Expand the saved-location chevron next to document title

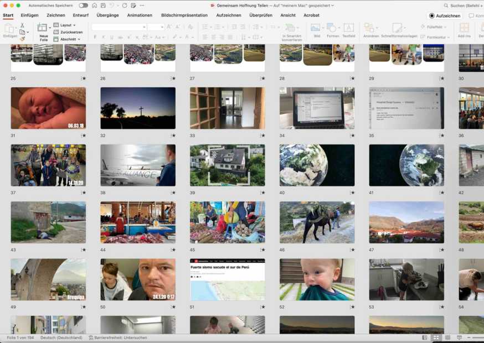tap(332, 6)
